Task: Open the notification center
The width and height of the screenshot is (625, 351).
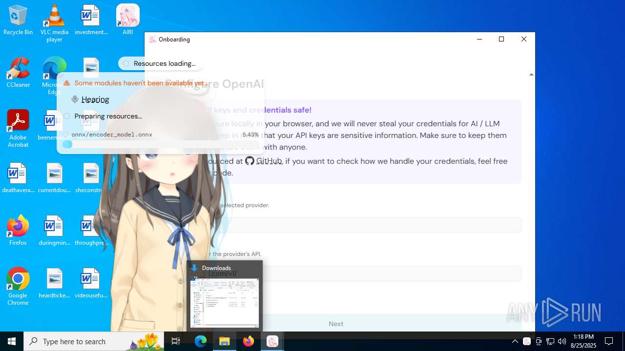Action: tap(609, 341)
